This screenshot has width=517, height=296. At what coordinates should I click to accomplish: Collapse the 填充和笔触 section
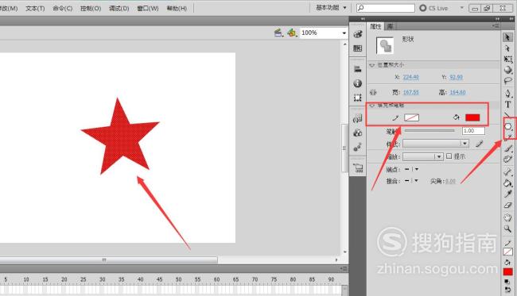point(372,106)
